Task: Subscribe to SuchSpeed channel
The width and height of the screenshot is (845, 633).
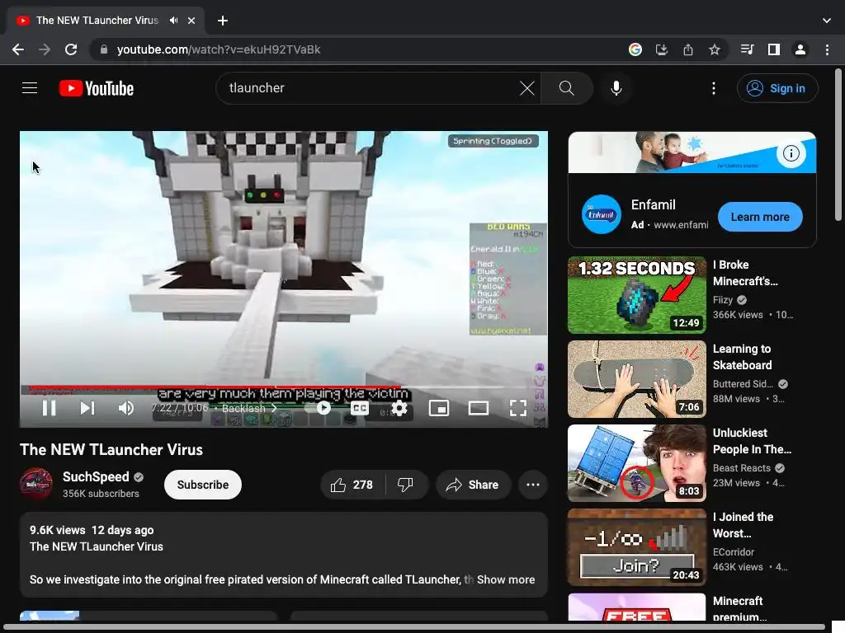Action: pos(203,485)
